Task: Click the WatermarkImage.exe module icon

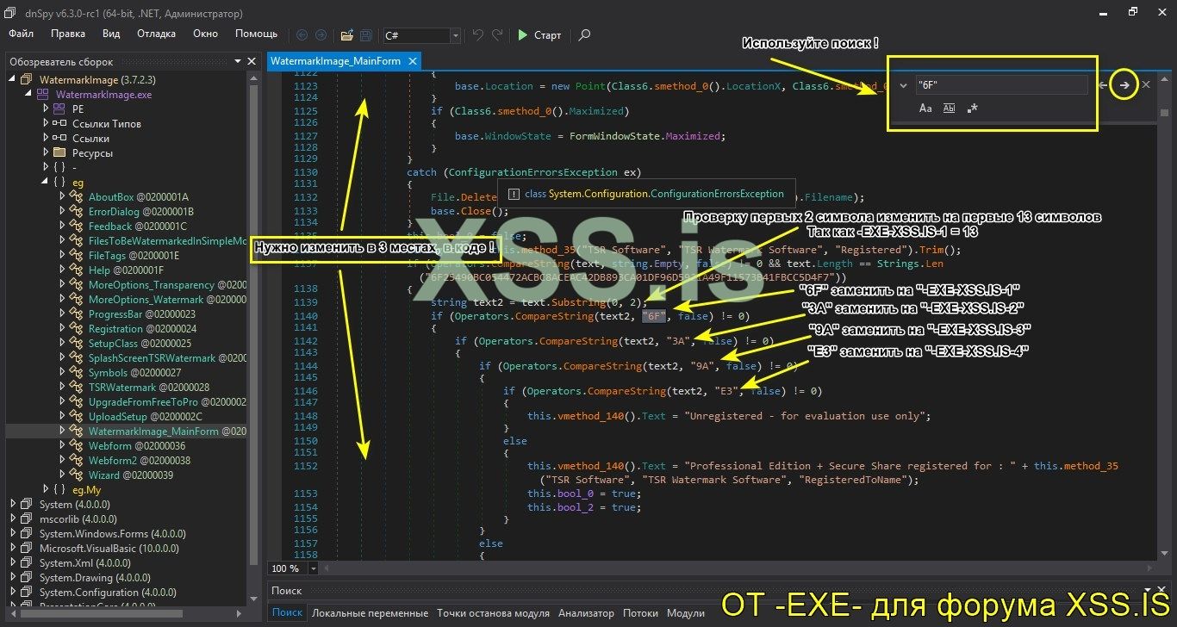Action: (x=42, y=95)
